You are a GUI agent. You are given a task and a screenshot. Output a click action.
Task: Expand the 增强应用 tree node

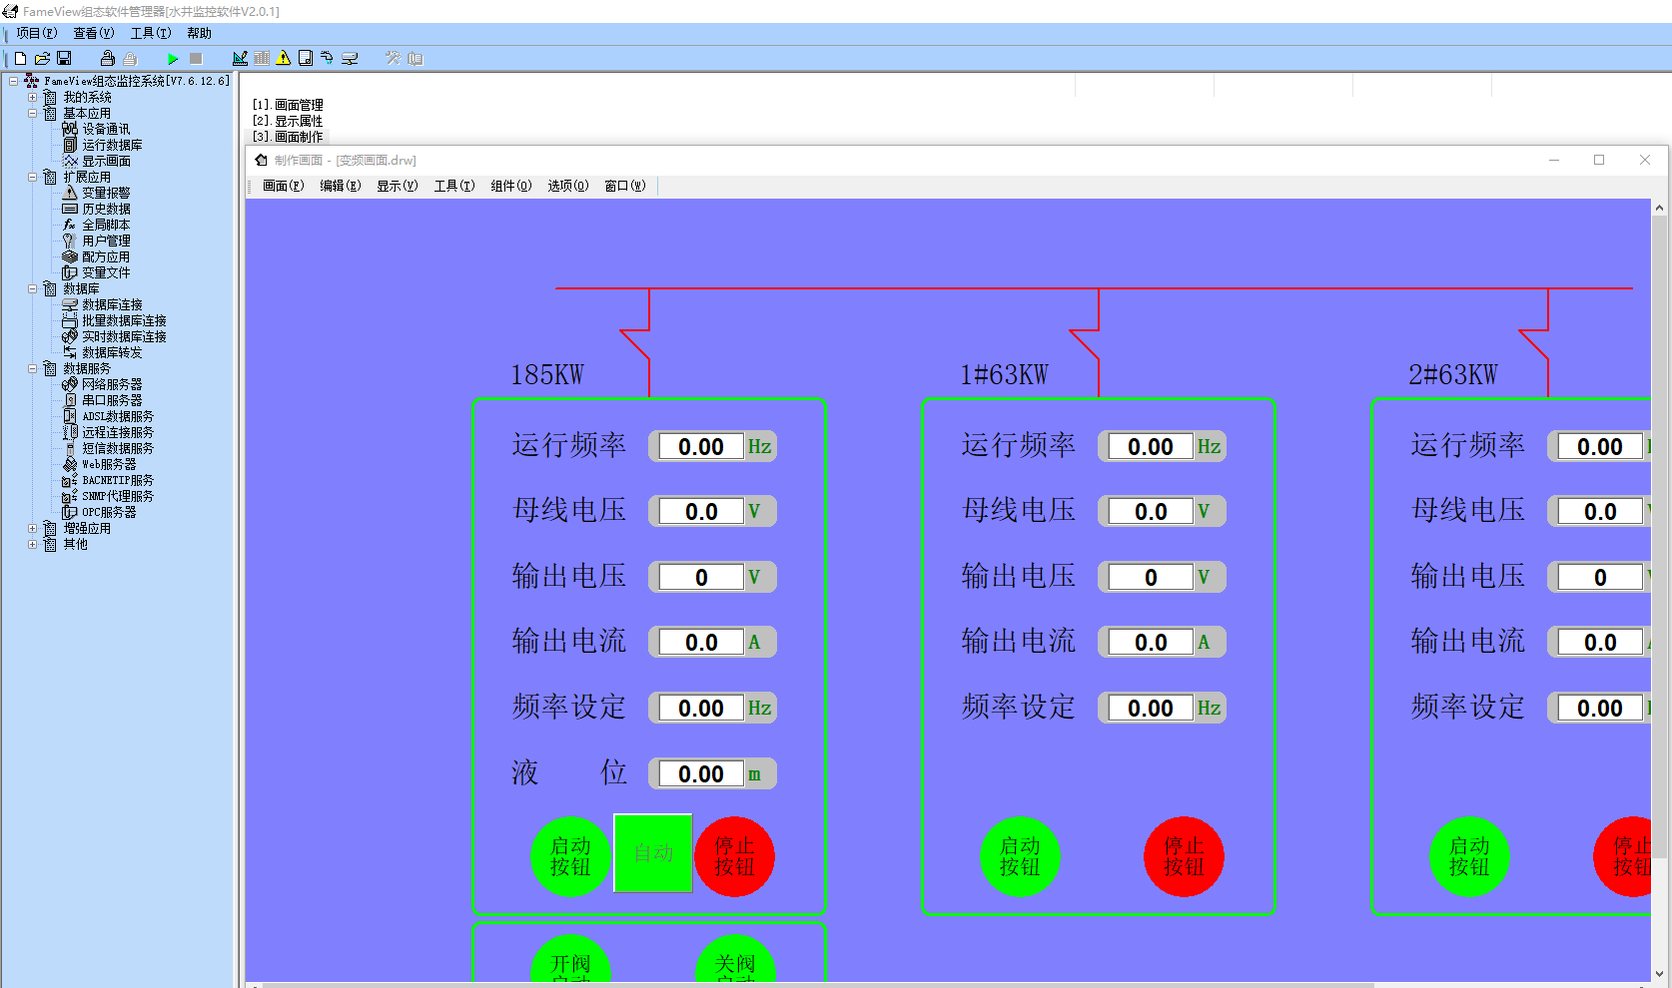tap(32, 529)
